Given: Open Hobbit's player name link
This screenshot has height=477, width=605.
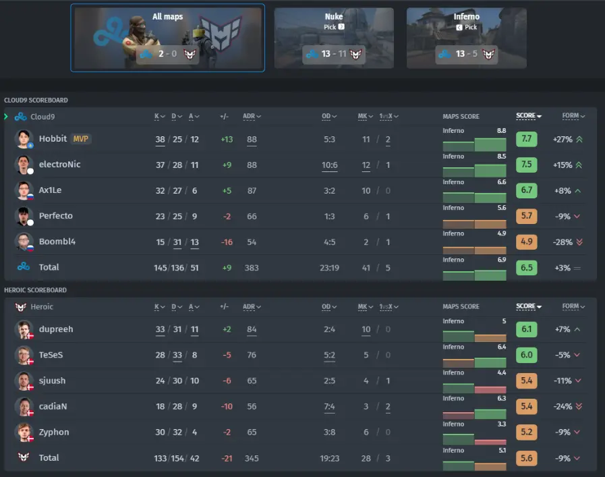Looking at the screenshot, I should click(53, 138).
